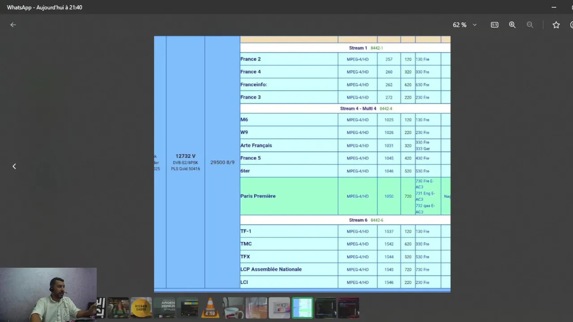Click the 8442-1 stream ID link
The image size is (573, 322).
[x=376, y=48]
